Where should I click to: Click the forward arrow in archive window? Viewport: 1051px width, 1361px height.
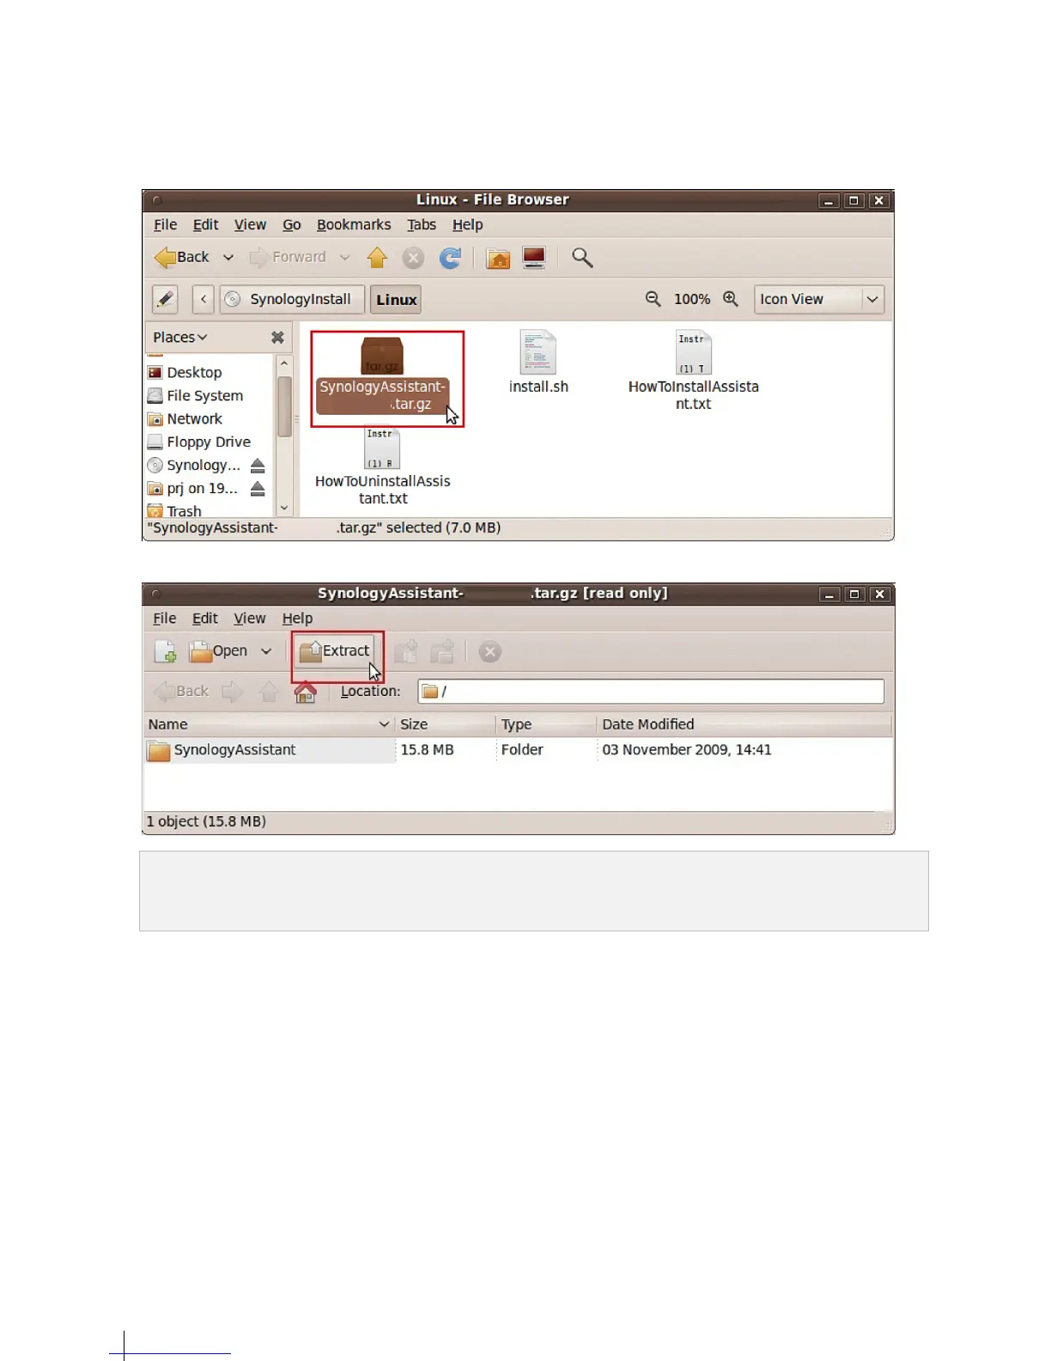(232, 691)
